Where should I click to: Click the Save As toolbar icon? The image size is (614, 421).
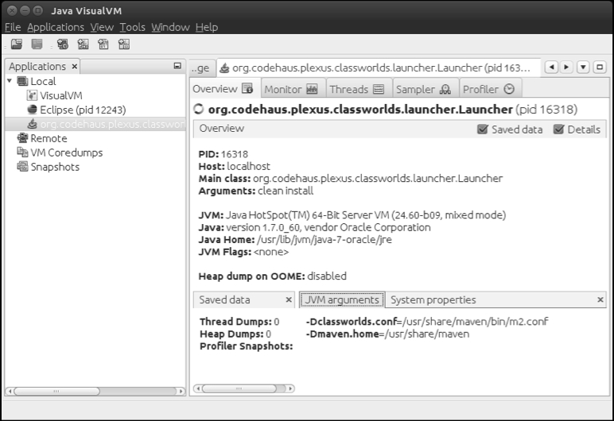pyautogui.click(x=37, y=44)
